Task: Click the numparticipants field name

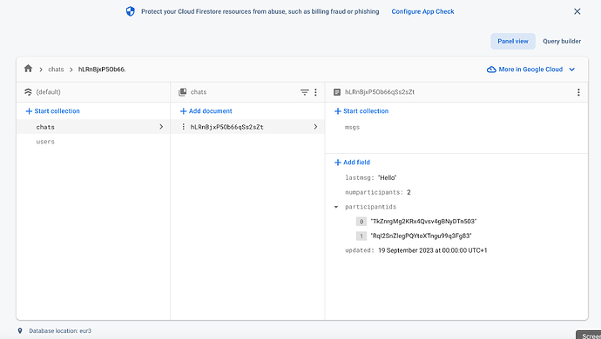Action: click(374, 192)
